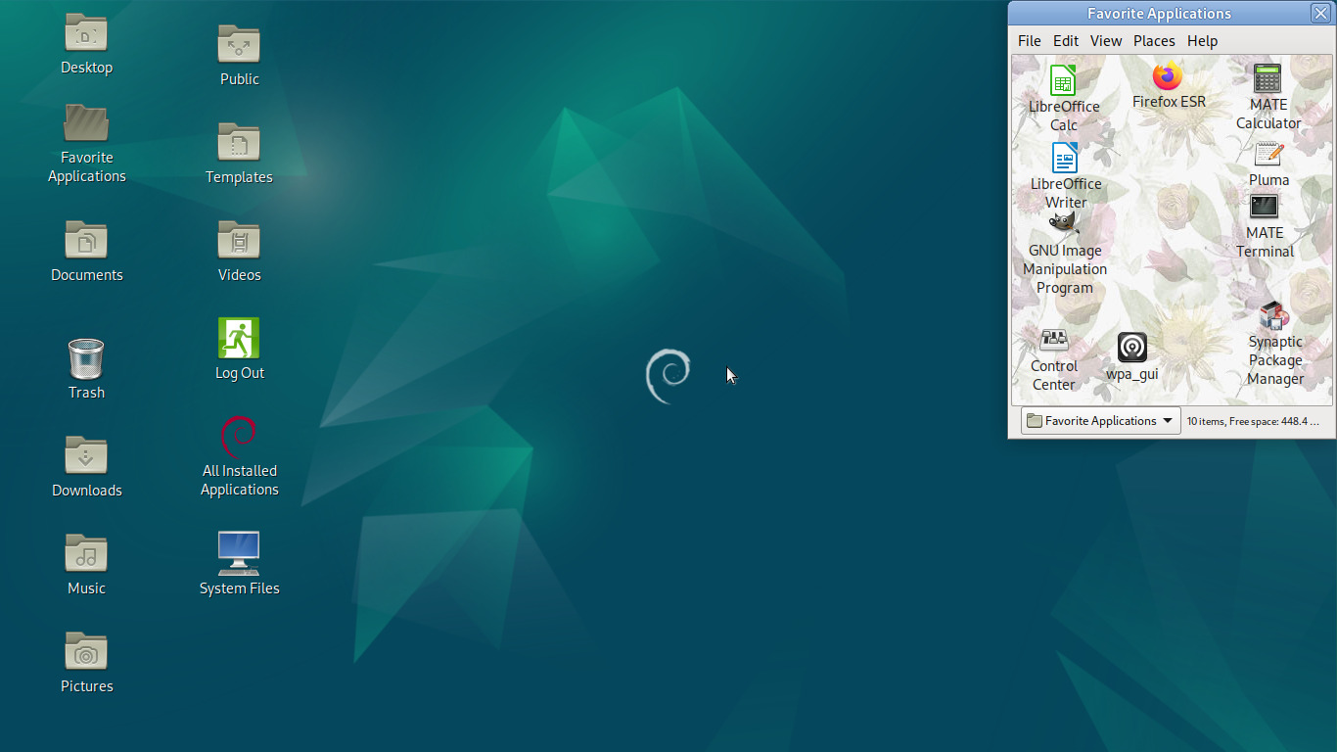Click the 'LibreOffice Calc' label text

tap(1064, 116)
